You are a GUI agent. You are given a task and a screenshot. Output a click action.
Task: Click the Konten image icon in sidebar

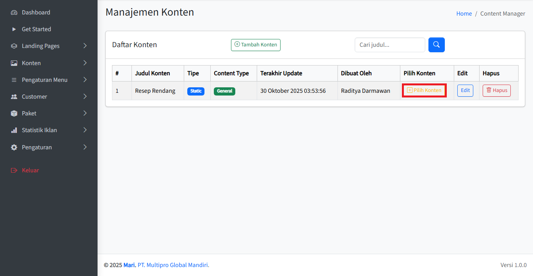pyautogui.click(x=14, y=63)
